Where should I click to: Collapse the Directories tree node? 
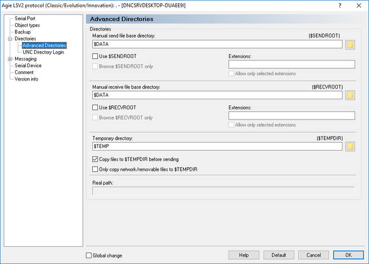pos(10,39)
